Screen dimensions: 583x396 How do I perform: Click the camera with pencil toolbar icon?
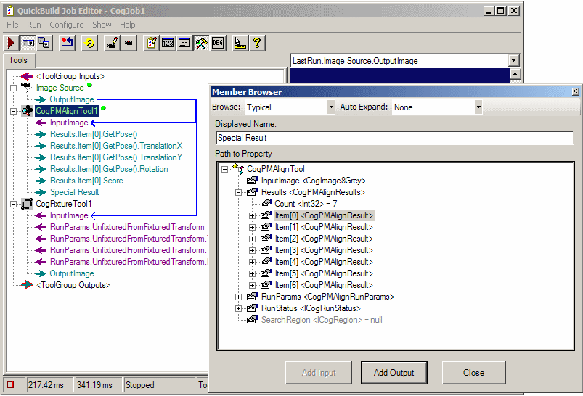click(x=112, y=43)
